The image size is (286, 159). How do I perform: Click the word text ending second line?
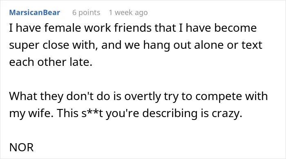point(252,45)
